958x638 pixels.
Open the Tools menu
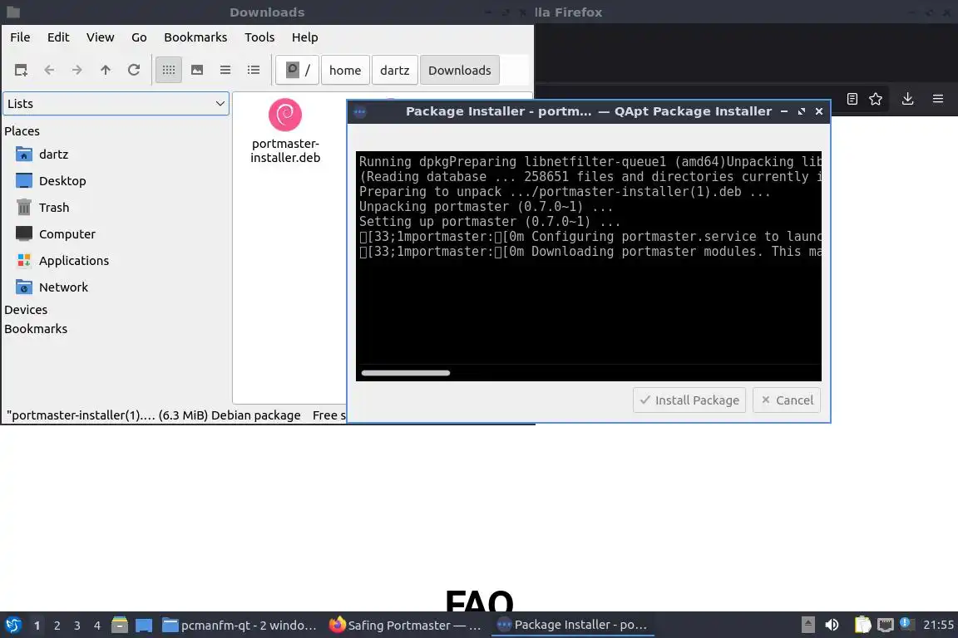point(259,37)
